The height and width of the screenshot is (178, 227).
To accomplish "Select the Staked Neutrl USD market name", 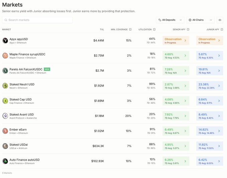I will 22,84.
